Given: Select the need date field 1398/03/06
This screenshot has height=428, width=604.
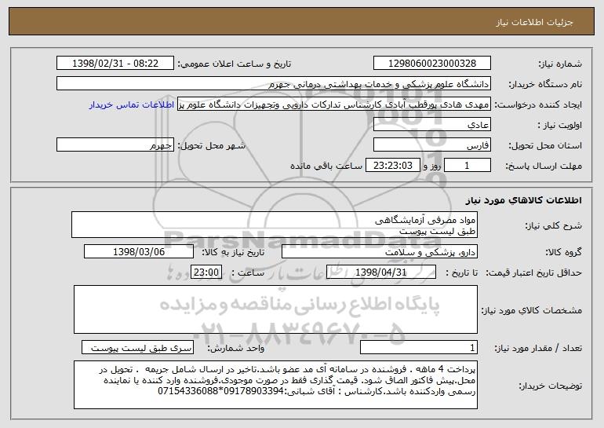Looking at the screenshot, I should (x=139, y=252).
